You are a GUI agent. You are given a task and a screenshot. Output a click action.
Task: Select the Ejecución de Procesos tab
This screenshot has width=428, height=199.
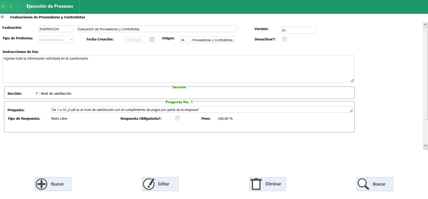pyautogui.click(x=50, y=6)
